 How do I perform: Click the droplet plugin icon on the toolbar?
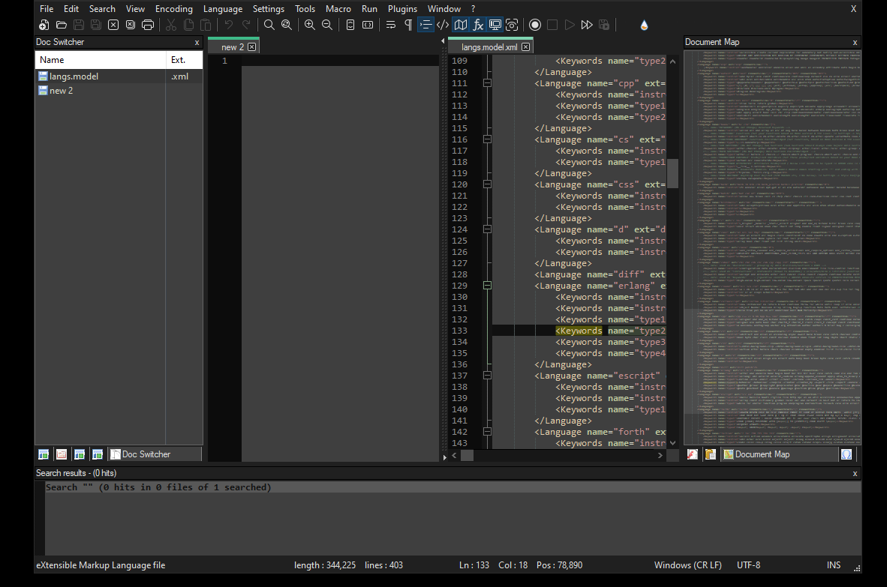[644, 25]
